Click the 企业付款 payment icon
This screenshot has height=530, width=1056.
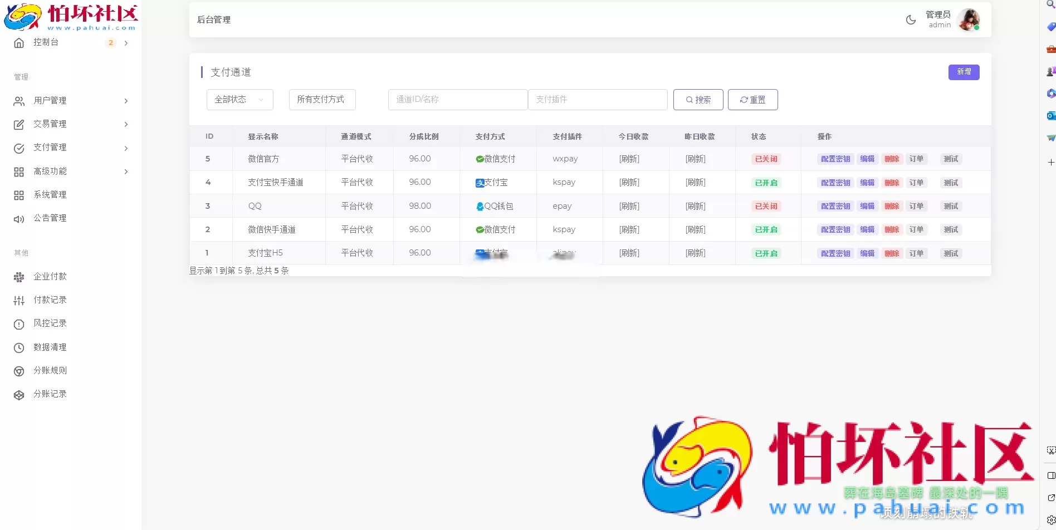click(x=18, y=276)
